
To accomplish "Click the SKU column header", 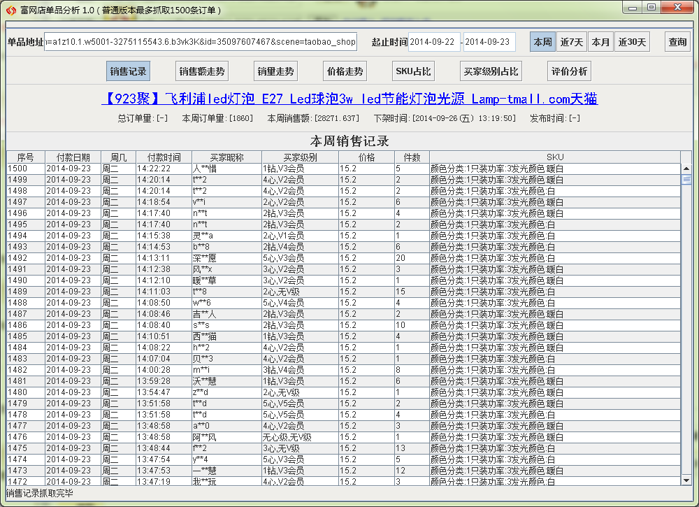I will (555, 157).
